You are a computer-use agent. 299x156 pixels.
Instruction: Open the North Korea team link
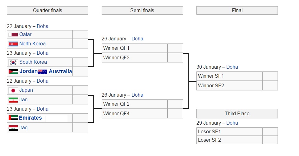32,44
